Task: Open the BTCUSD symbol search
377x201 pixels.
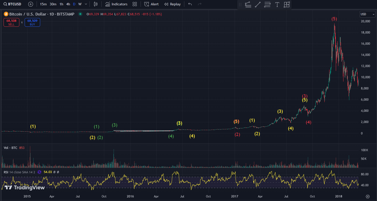Action: click(x=12, y=4)
